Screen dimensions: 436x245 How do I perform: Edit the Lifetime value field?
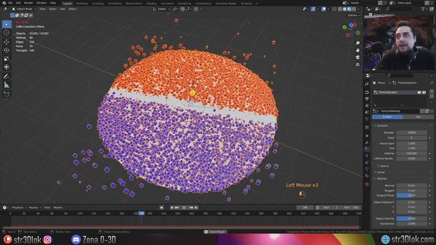point(411,153)
